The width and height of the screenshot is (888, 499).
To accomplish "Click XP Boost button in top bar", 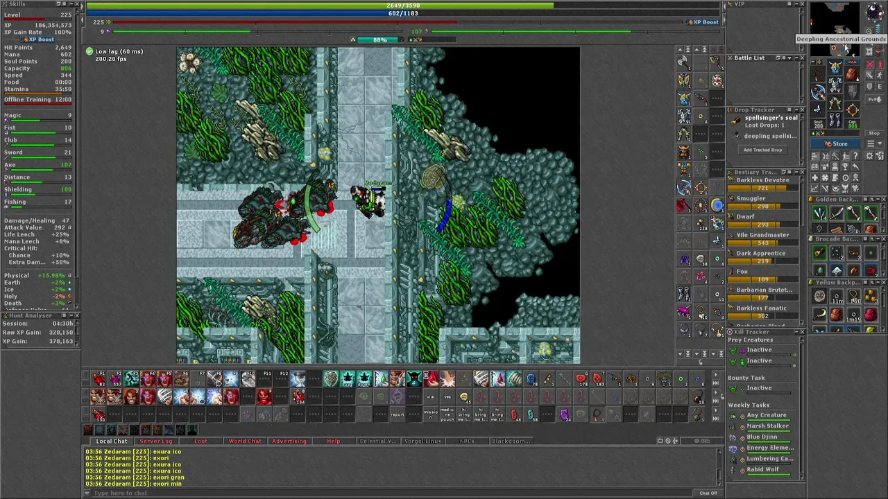I will pos(702,22).
